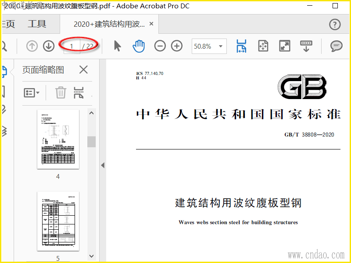Click the GB/T 38808—2020 standard number
The image size is (351, 263).
coord(309,135)
